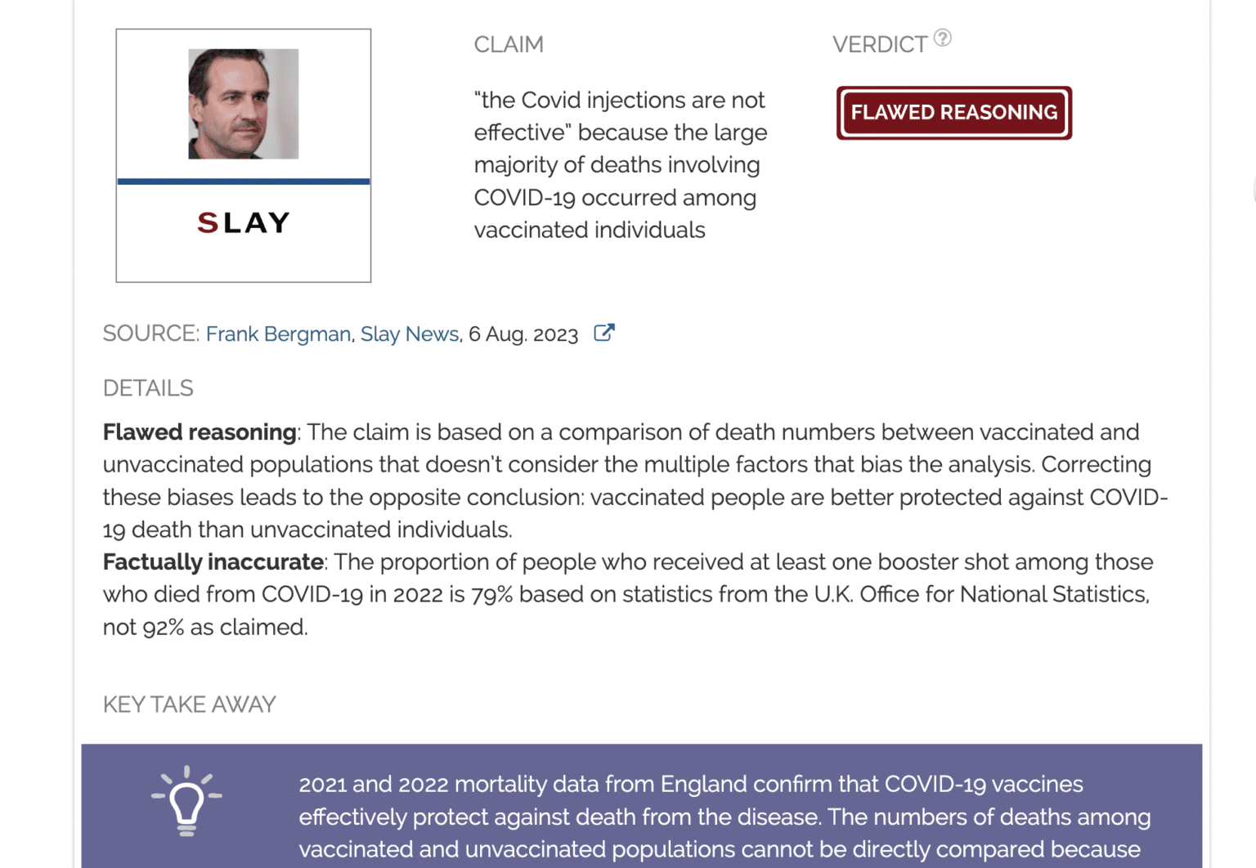Click the VERDICT heading text
This screenshot has width=1256, height=868.
[880, 45]
